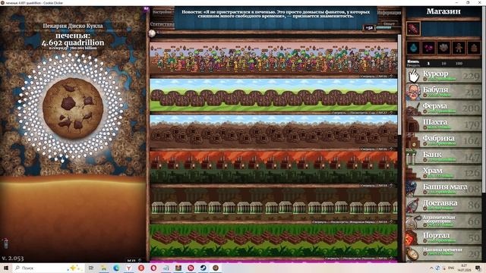Click the taskbar date and time

click(464, 268)
